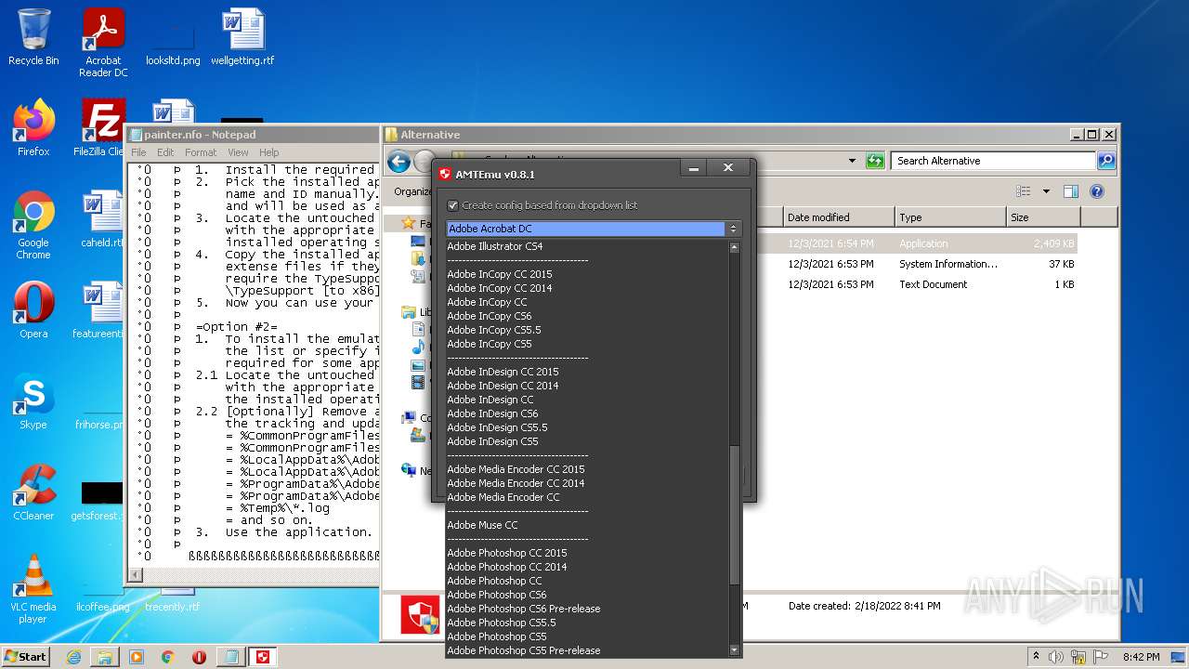
Task: Select Adobe Photoshop CC 2014 entry
Action: coord(586,567)
